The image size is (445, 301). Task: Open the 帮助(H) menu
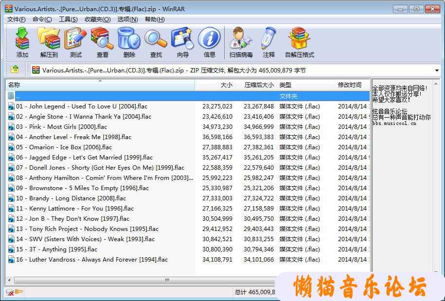coord(155,19)
